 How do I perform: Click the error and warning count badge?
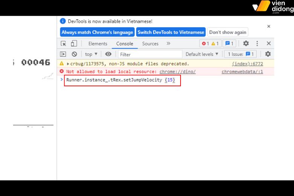(x=210, y=43)
